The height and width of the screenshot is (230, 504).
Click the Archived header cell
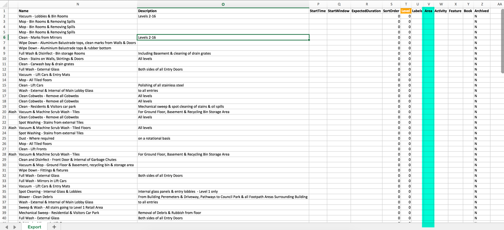pyautogui.click(x=482, y=11)
